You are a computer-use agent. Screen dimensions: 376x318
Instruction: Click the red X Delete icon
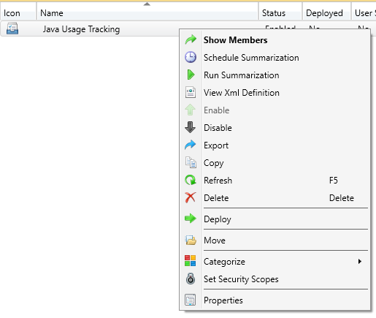191,197
